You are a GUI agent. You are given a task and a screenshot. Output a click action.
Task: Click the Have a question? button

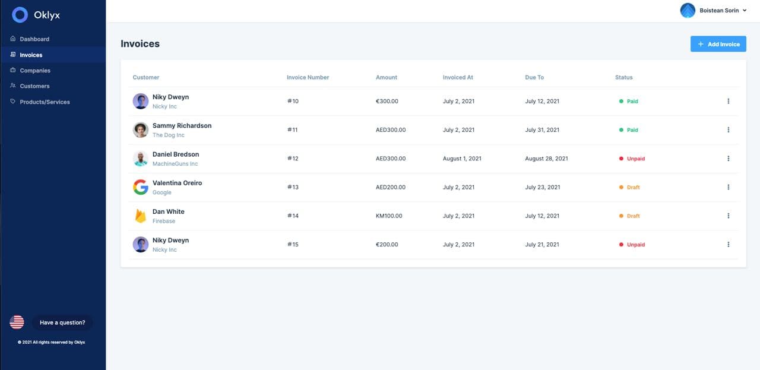(x=62, y=322)
